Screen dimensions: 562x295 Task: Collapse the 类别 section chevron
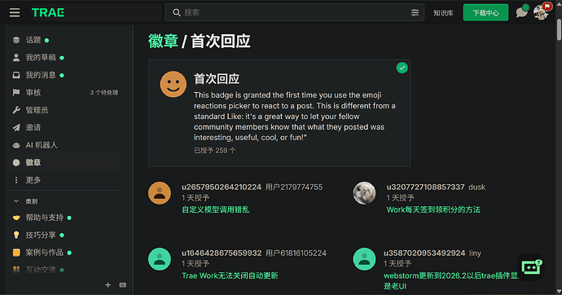pos(16,201)
